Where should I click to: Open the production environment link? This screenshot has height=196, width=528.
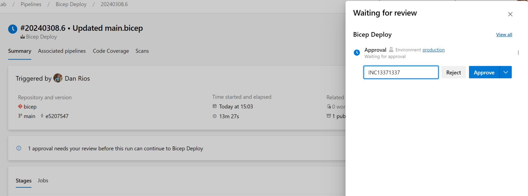[x=433, y=50]
